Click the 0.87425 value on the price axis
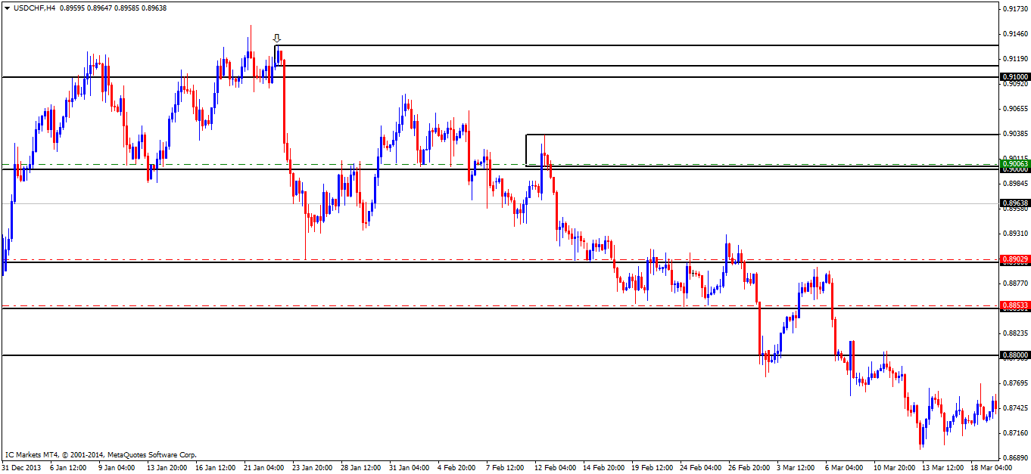Image resolution: width=1031 pixels, height=474 pixels. [1015, 408]
